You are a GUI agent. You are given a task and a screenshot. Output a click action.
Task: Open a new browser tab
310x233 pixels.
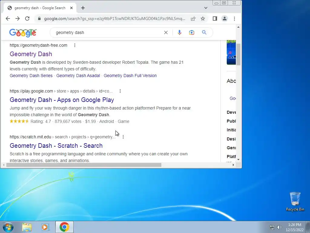pyautogui.click(x=83, y=8)
